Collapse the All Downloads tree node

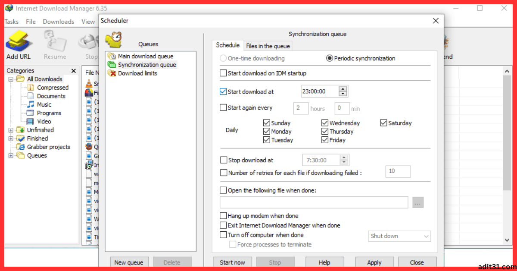(11, 79)
